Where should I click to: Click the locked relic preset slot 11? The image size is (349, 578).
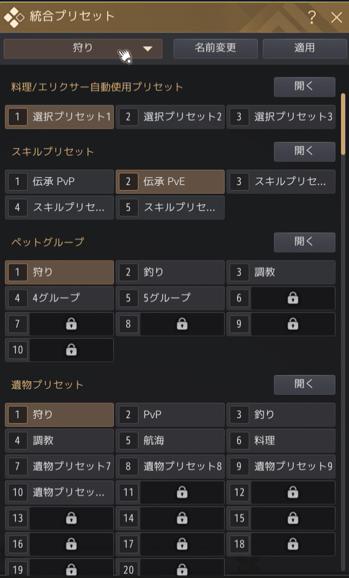(x=170, y=492)
